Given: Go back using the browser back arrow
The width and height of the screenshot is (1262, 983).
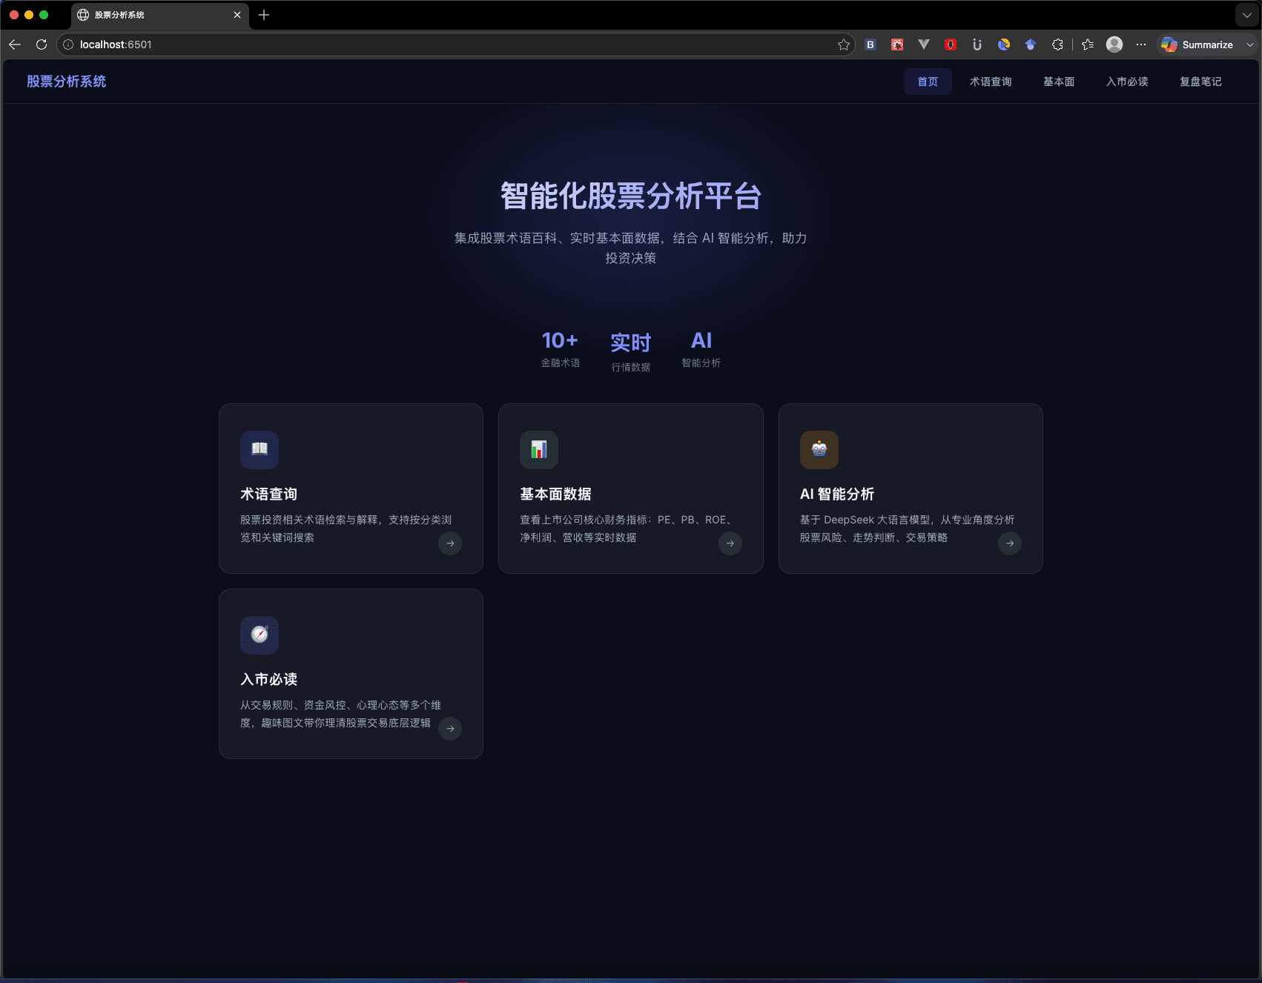Looking at the screenshot, I should 15,44.
